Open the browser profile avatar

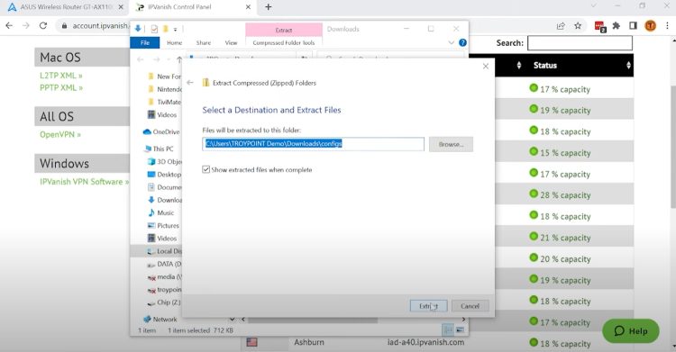click(x=650, y=26)
